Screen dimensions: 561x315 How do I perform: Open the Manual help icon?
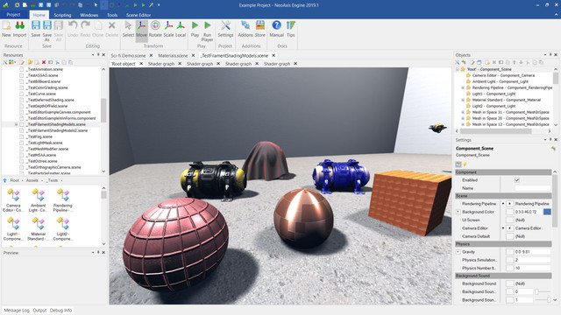(277, 29)
